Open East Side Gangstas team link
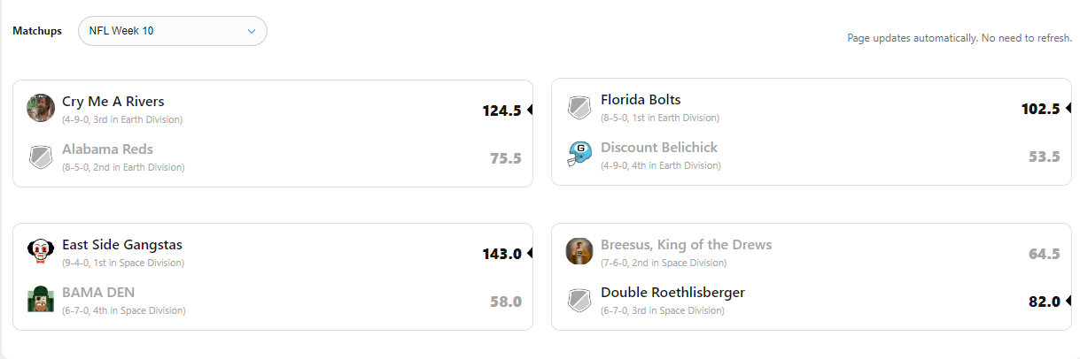 click(122, 245)
